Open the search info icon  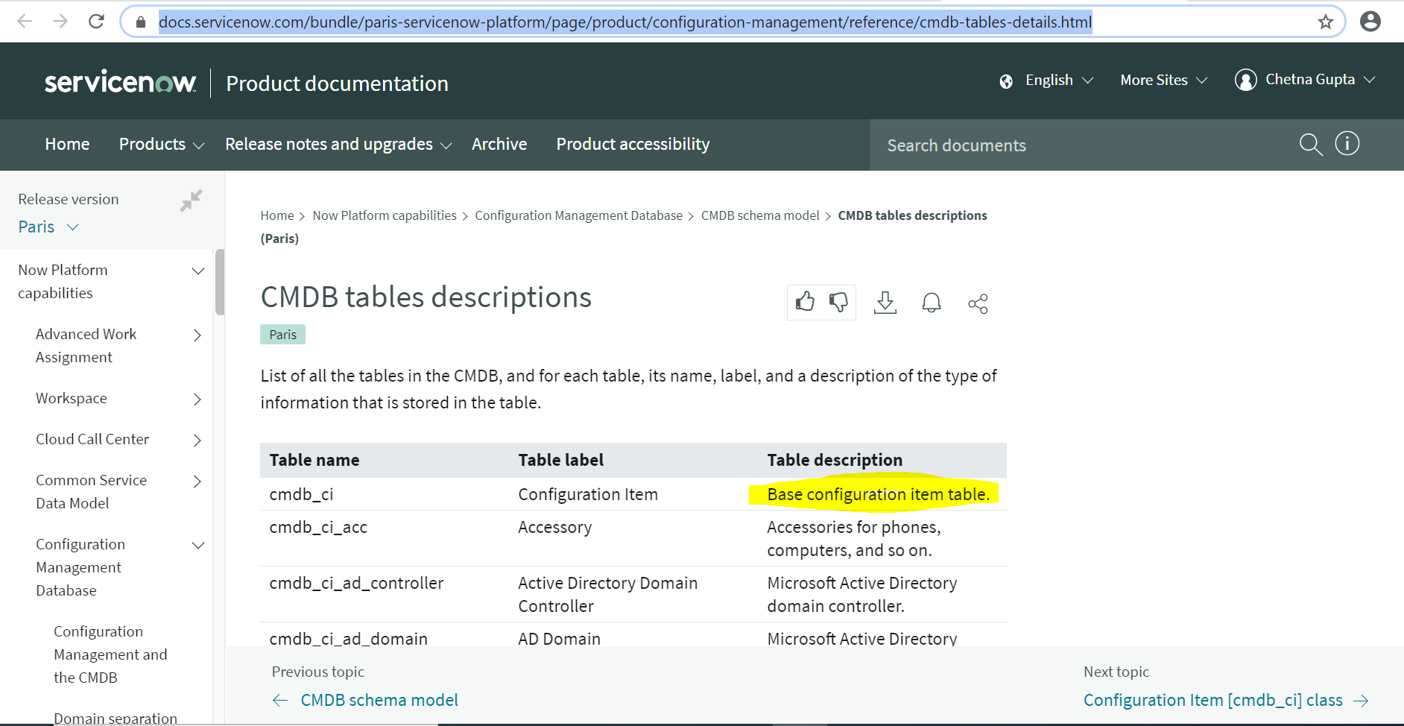tap(1347, 143)
